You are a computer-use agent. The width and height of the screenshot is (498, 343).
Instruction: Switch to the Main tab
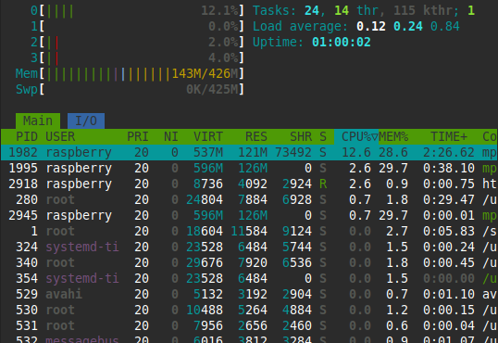38,121
